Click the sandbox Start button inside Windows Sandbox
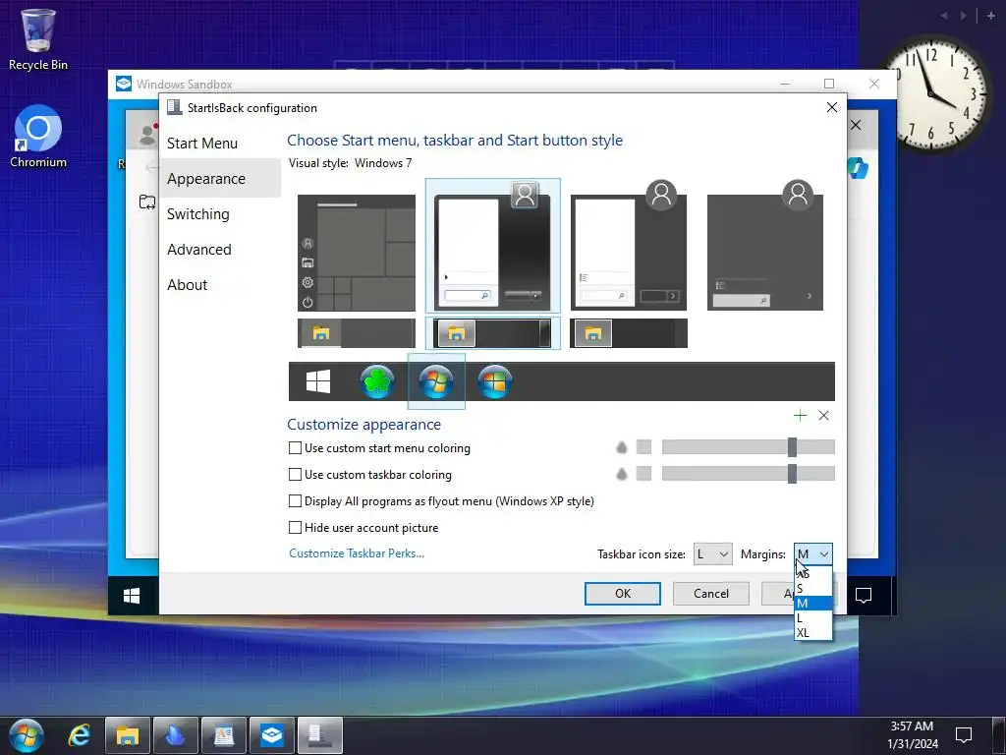The image size is (1006, 755). point(132,597)
